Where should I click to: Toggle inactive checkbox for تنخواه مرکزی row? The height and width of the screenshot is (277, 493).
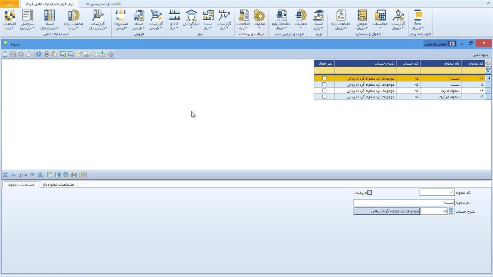pyautogui.click(x=324, y=97)
